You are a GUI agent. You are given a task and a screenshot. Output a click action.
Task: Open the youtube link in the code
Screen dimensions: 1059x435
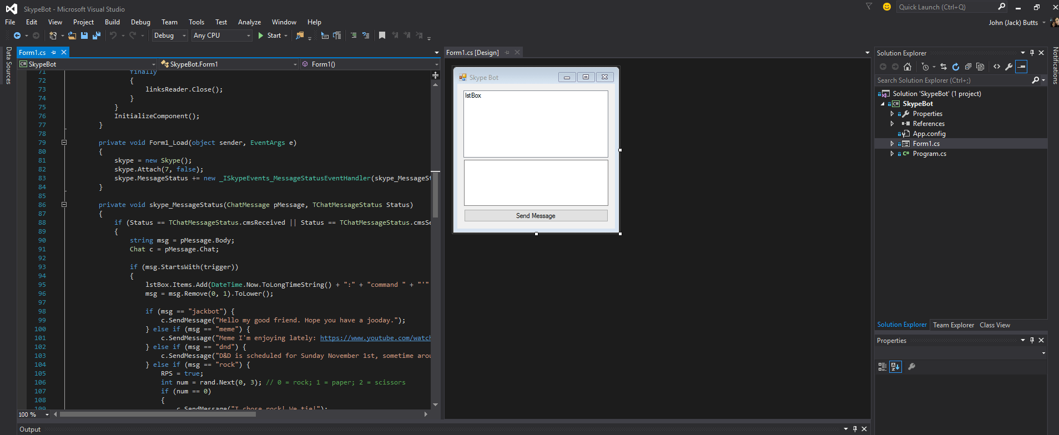click(x=375, y=338)
